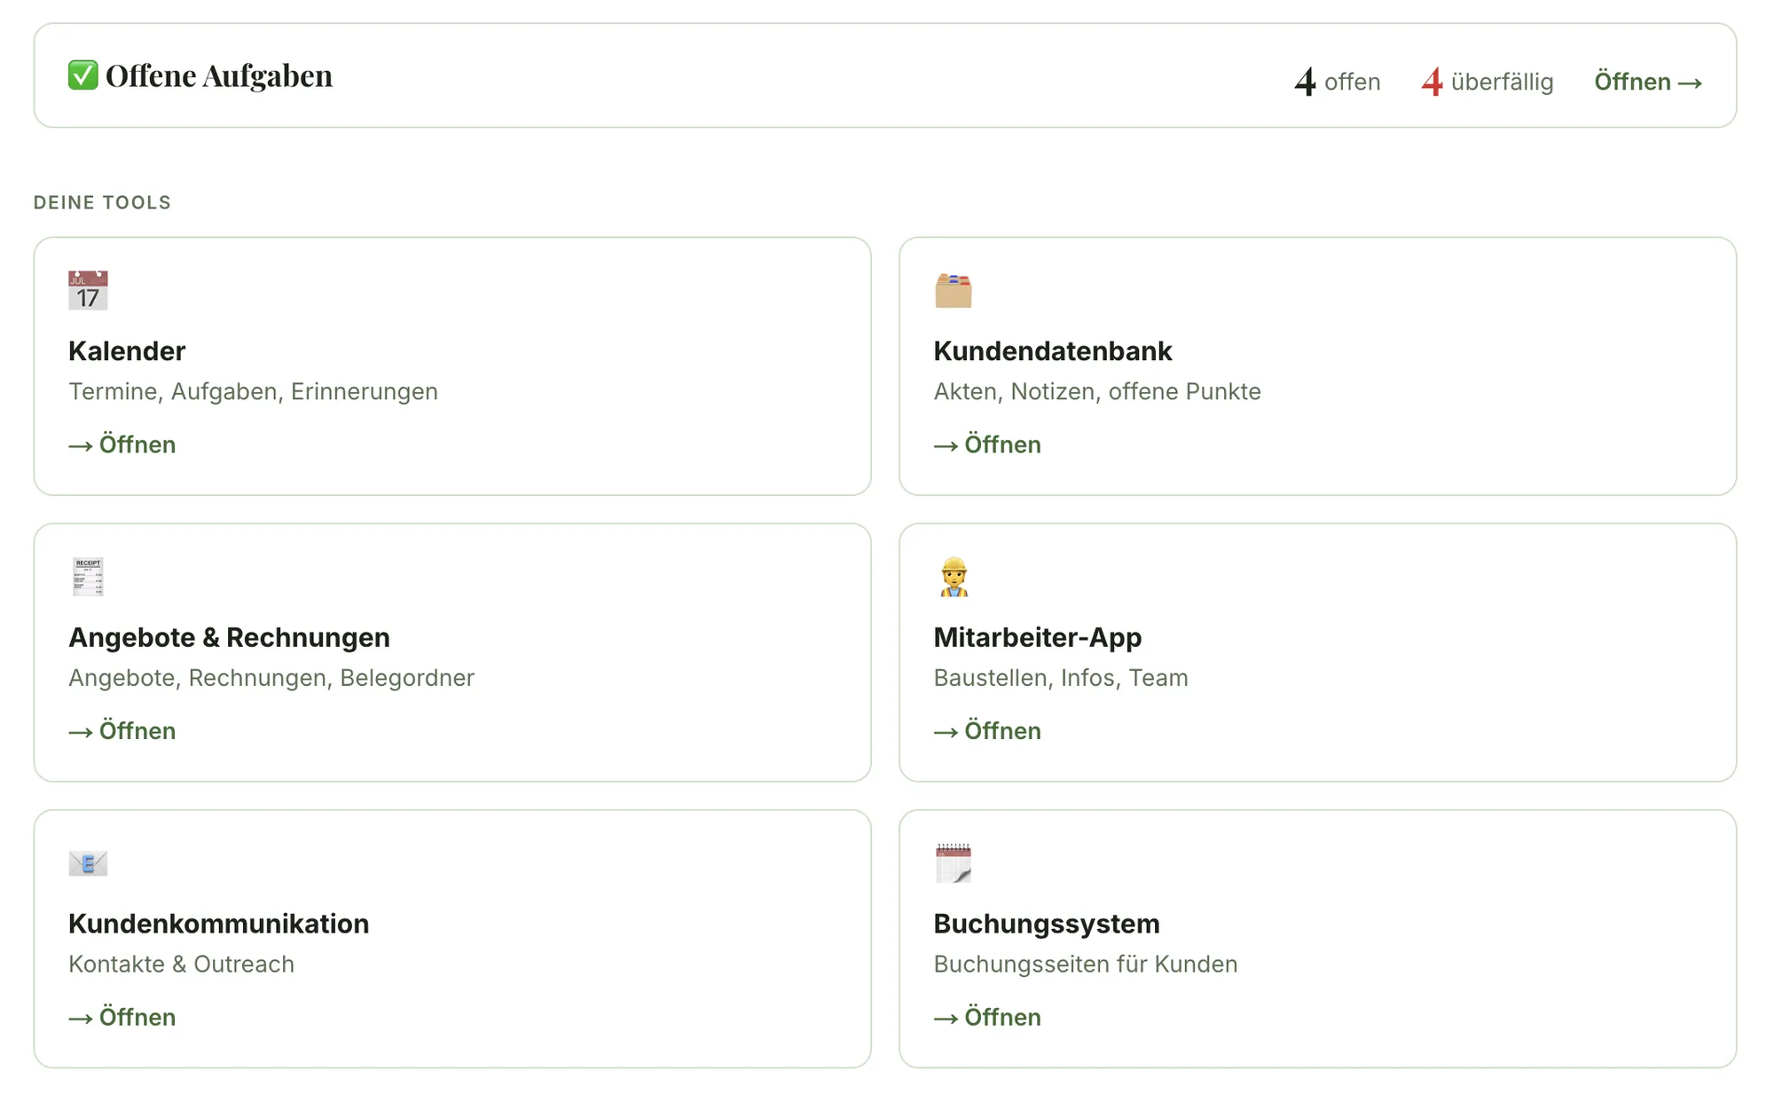Open Kundenkommunikation via its Öffnen link
Image resolution: width=1774 pixels, height=1102 pixels.
pos(122,1018)
